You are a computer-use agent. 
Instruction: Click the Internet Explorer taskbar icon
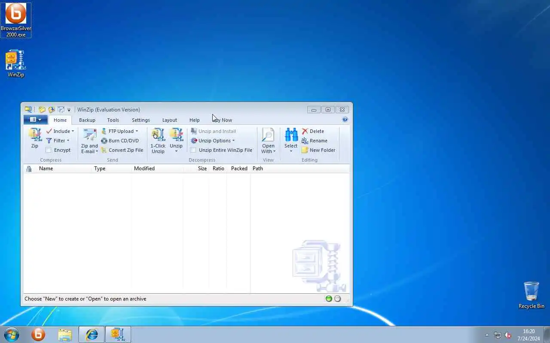92,334
